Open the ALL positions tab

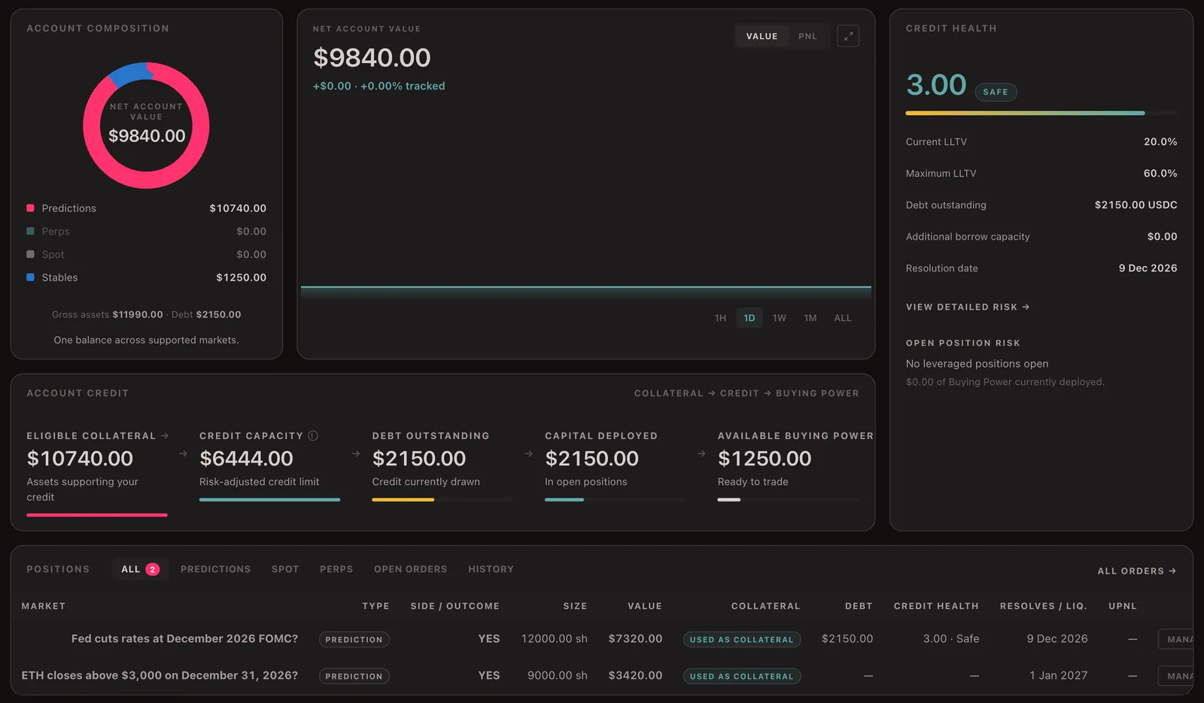(x=140, y=569)
